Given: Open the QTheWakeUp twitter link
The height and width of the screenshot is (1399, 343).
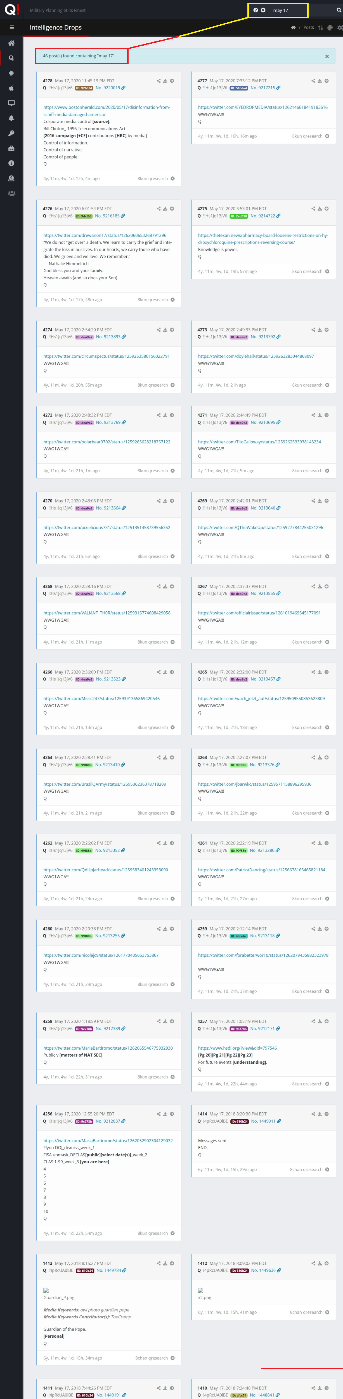Looking at the screenshot, I should [x=261, y=528].
